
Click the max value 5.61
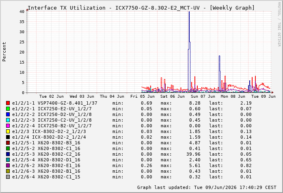point(195,165)
